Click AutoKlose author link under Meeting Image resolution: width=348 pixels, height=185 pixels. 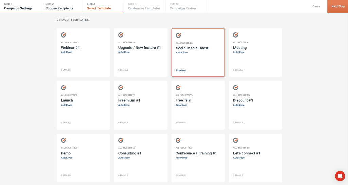tap(239, 52)
